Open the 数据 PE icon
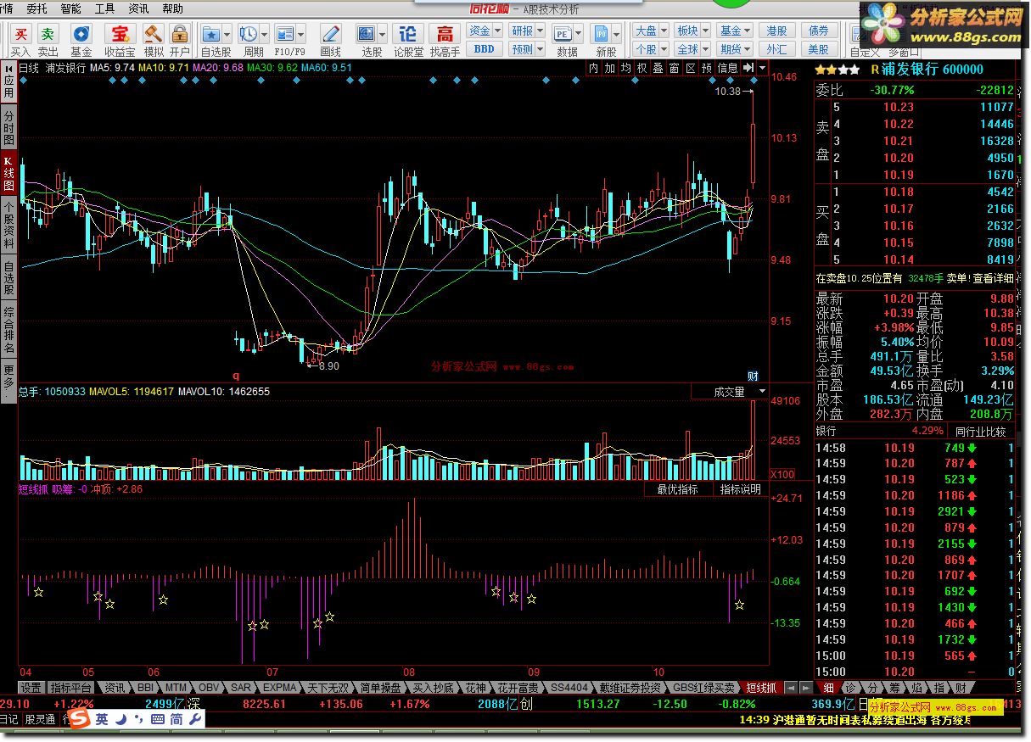 point(562,35)
